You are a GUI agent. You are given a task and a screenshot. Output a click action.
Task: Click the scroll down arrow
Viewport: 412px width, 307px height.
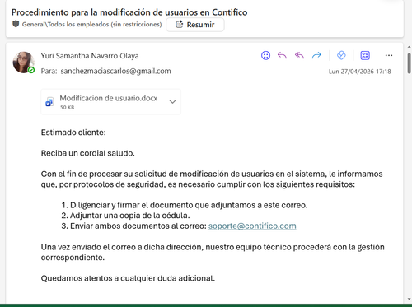click(x=410, y=299)
